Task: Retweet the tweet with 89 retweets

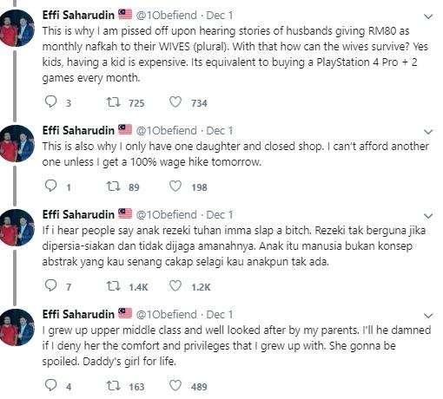Action: pyautogui.click(x=113, y=186)
